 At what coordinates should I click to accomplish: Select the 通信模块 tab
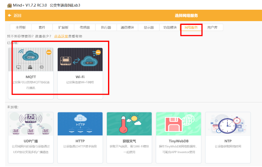pos(127,27)
